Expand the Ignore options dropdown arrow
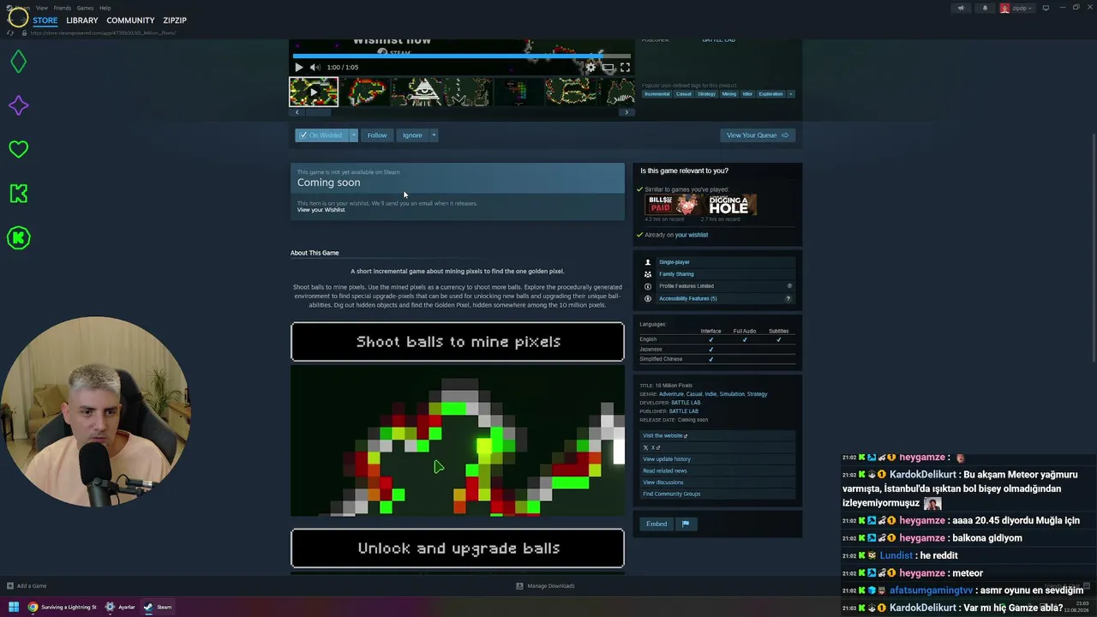The height and width of the screenshot is (617, 1097). [x=434, y=135]
